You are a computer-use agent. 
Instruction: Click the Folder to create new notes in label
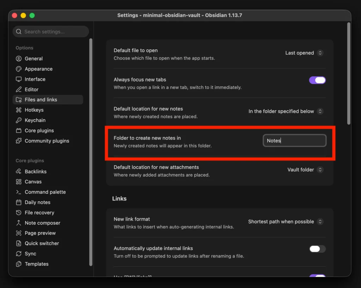point(147,138)
